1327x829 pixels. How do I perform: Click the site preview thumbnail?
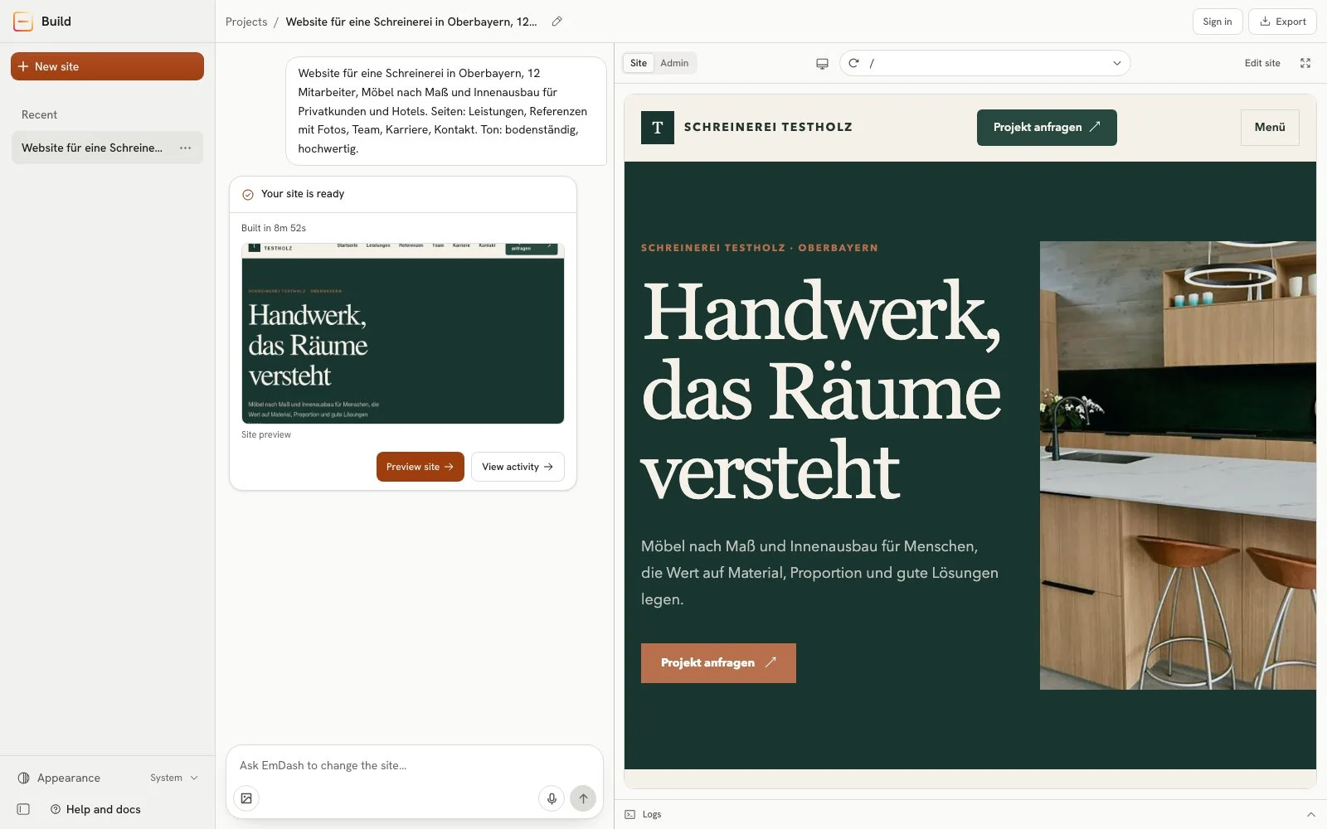403,333
